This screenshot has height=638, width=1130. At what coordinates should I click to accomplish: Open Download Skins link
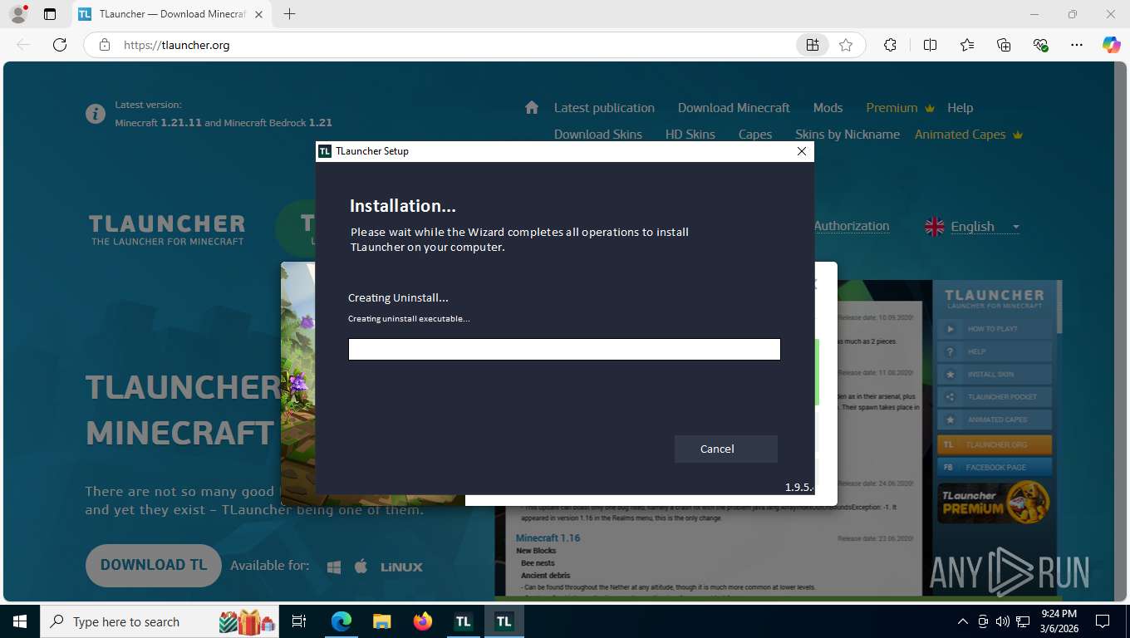coord(598,135)
